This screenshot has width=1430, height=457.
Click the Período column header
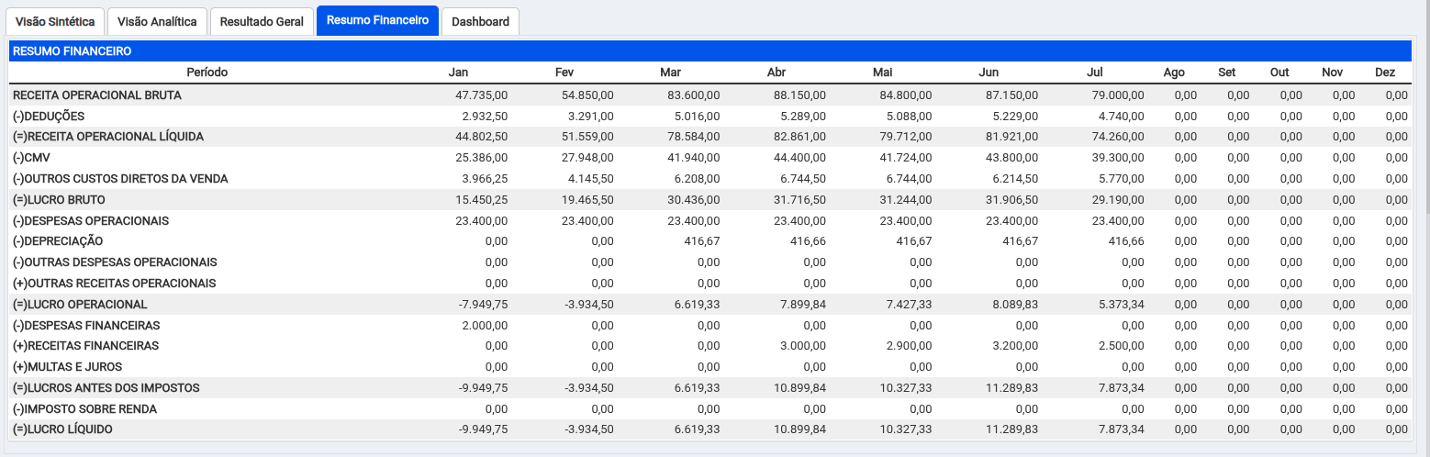(x=207, y=72)
